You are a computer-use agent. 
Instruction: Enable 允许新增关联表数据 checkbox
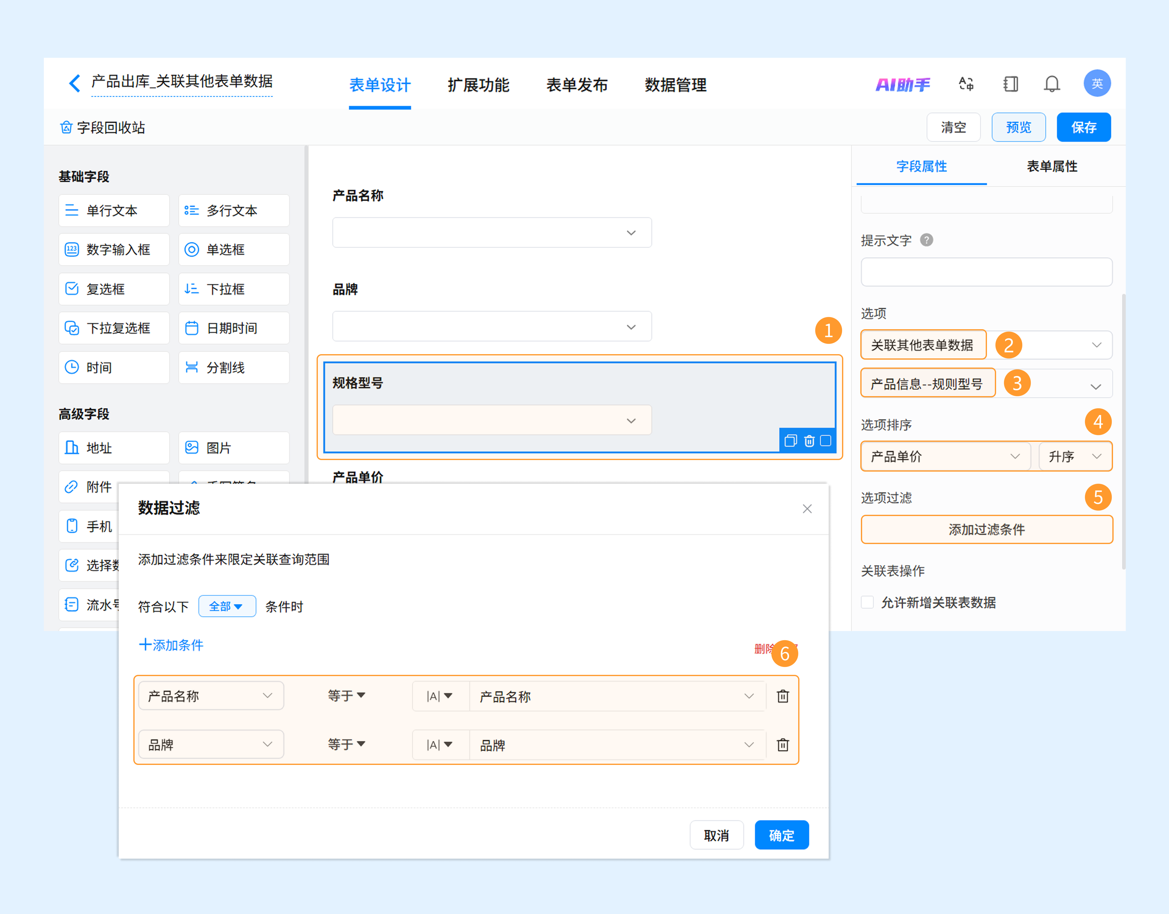[867, 602]
